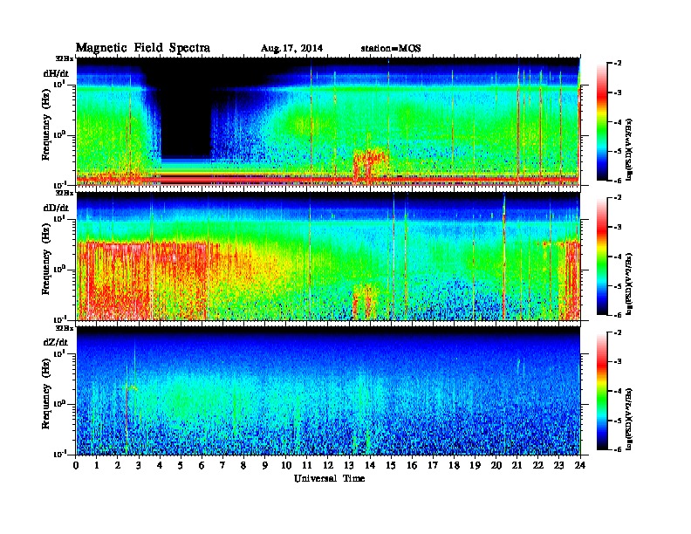The image size is (691, 534).
Task: Click hour tick label "22" on time axis
Action: click(537, 465)
